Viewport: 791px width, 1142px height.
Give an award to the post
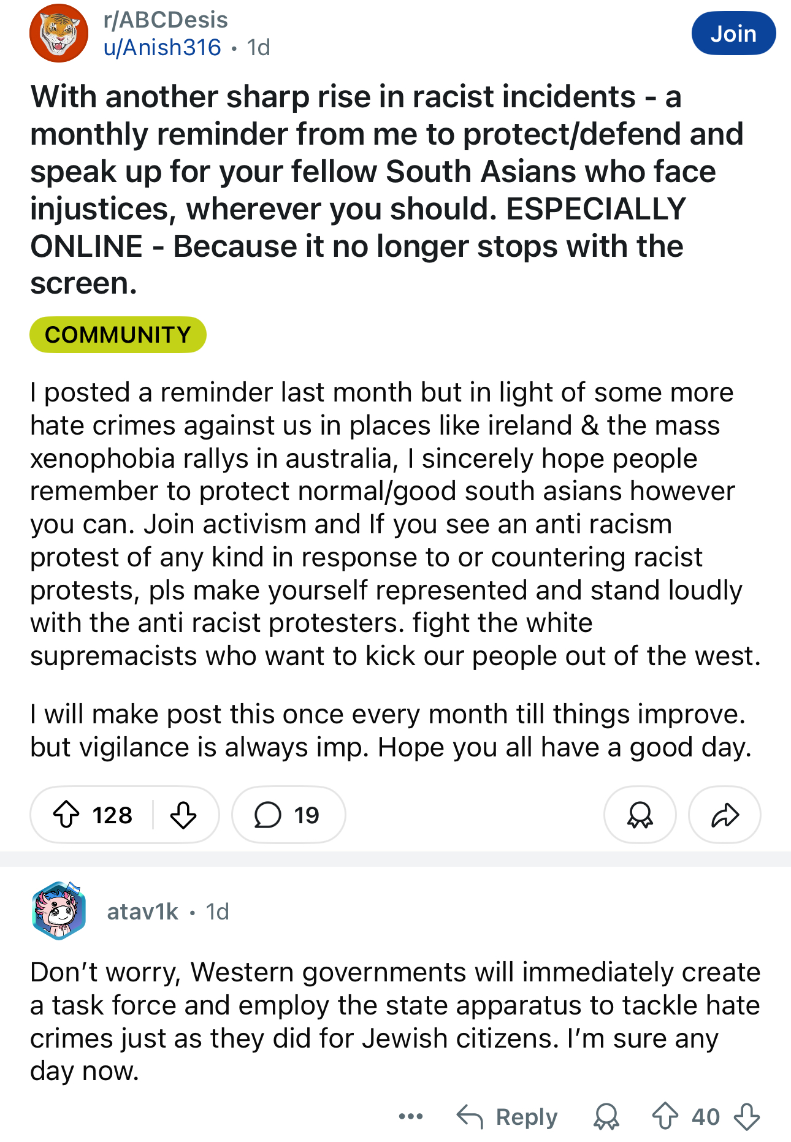pyautogui.click(x=640, y=815)
